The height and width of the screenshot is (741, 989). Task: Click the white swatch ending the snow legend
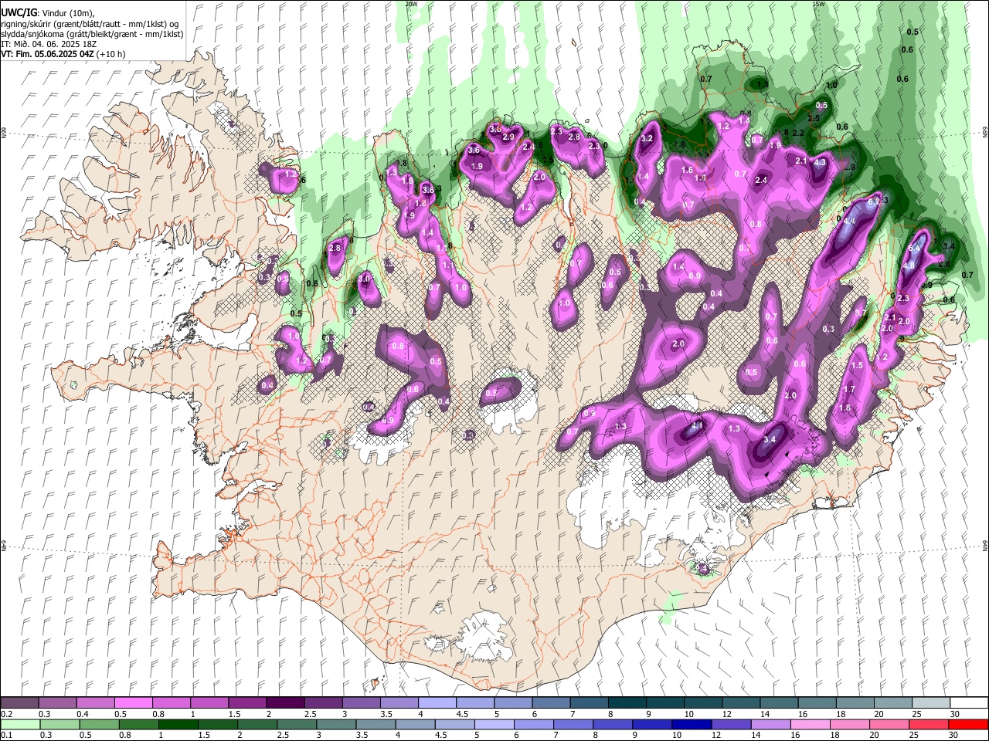pos(970,702)
